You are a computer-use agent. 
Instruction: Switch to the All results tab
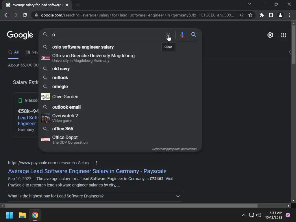[13, 52]
